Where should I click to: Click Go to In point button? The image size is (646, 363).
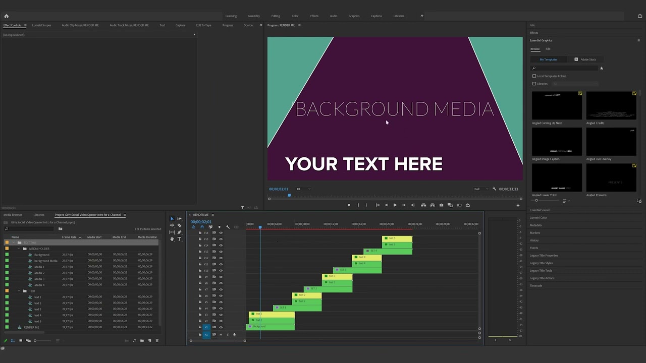(x=378, y=205)
